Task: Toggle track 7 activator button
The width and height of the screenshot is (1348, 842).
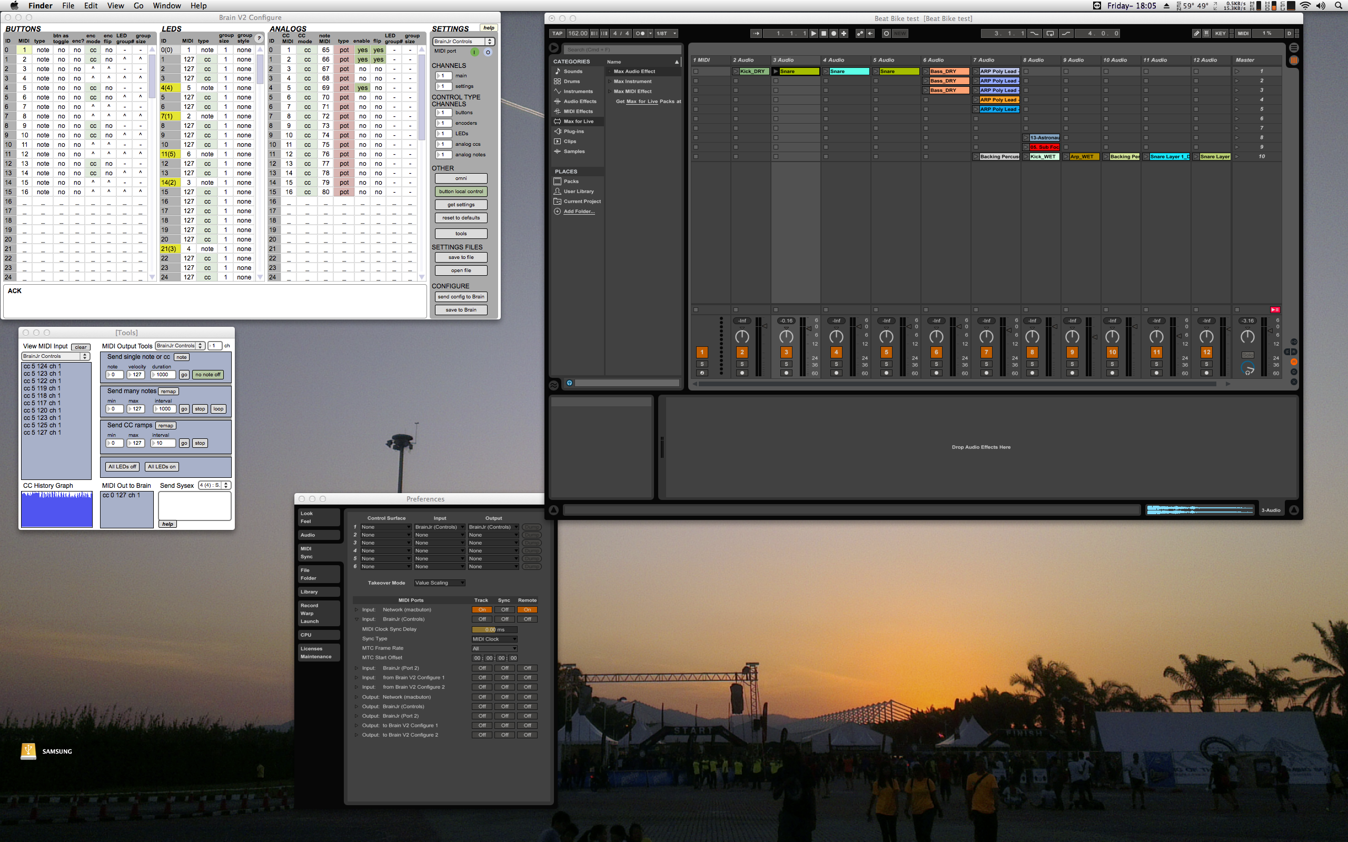Action: point(986,352)
